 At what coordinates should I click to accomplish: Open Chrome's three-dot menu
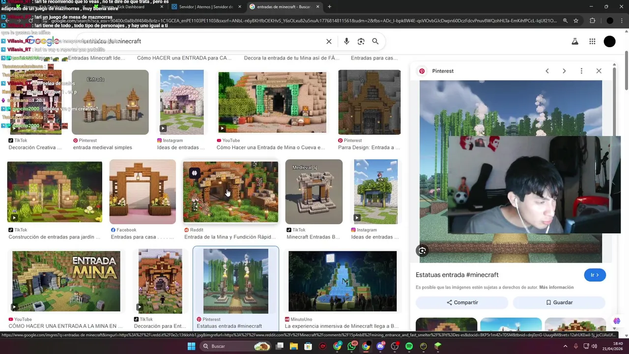point(622,21)
